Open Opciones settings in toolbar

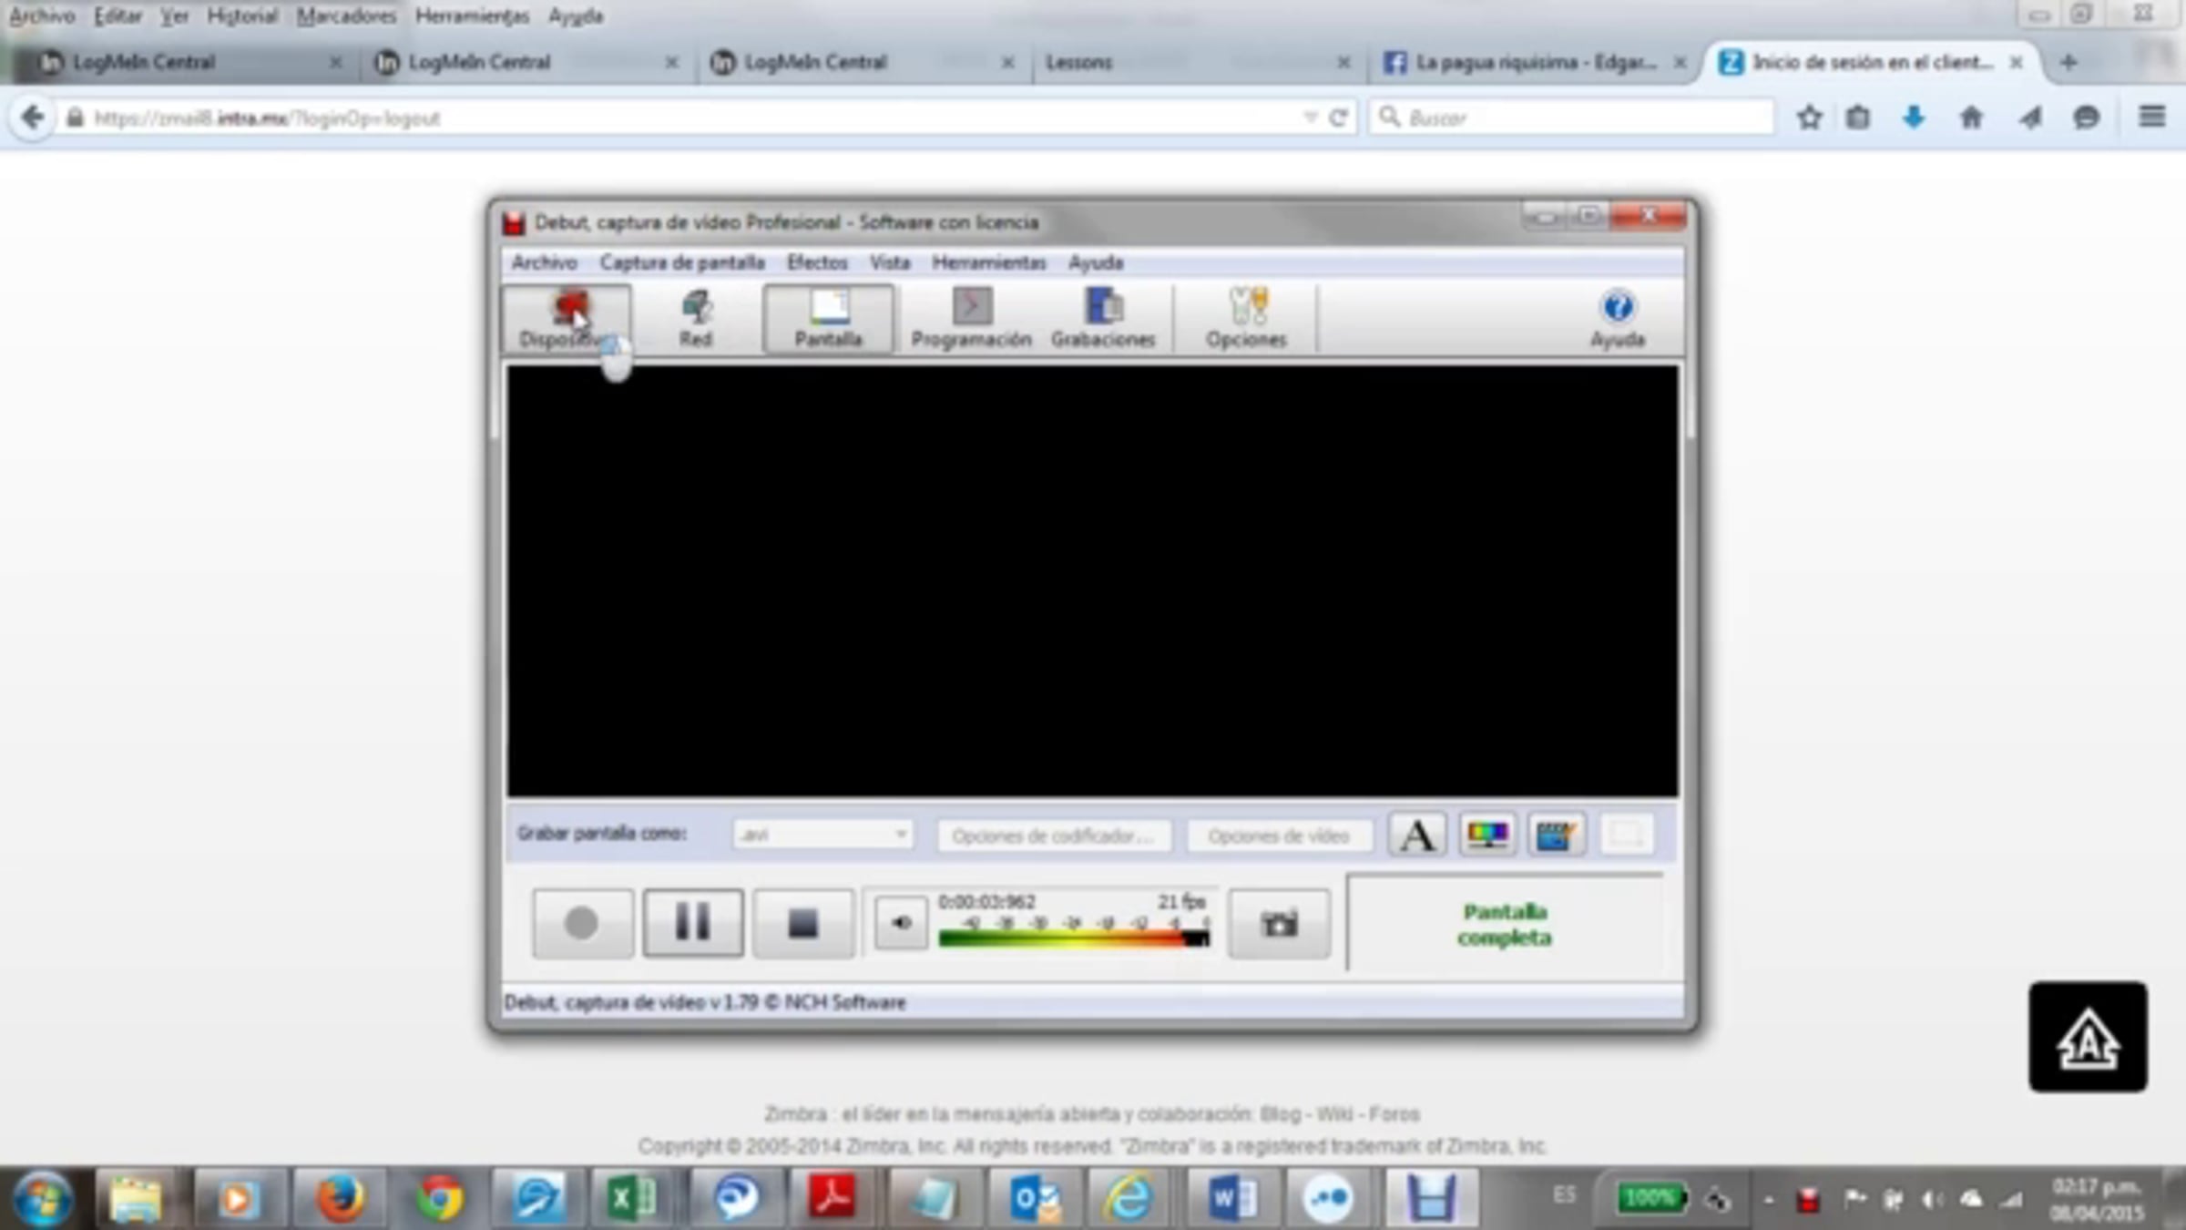coord(1246,318)
